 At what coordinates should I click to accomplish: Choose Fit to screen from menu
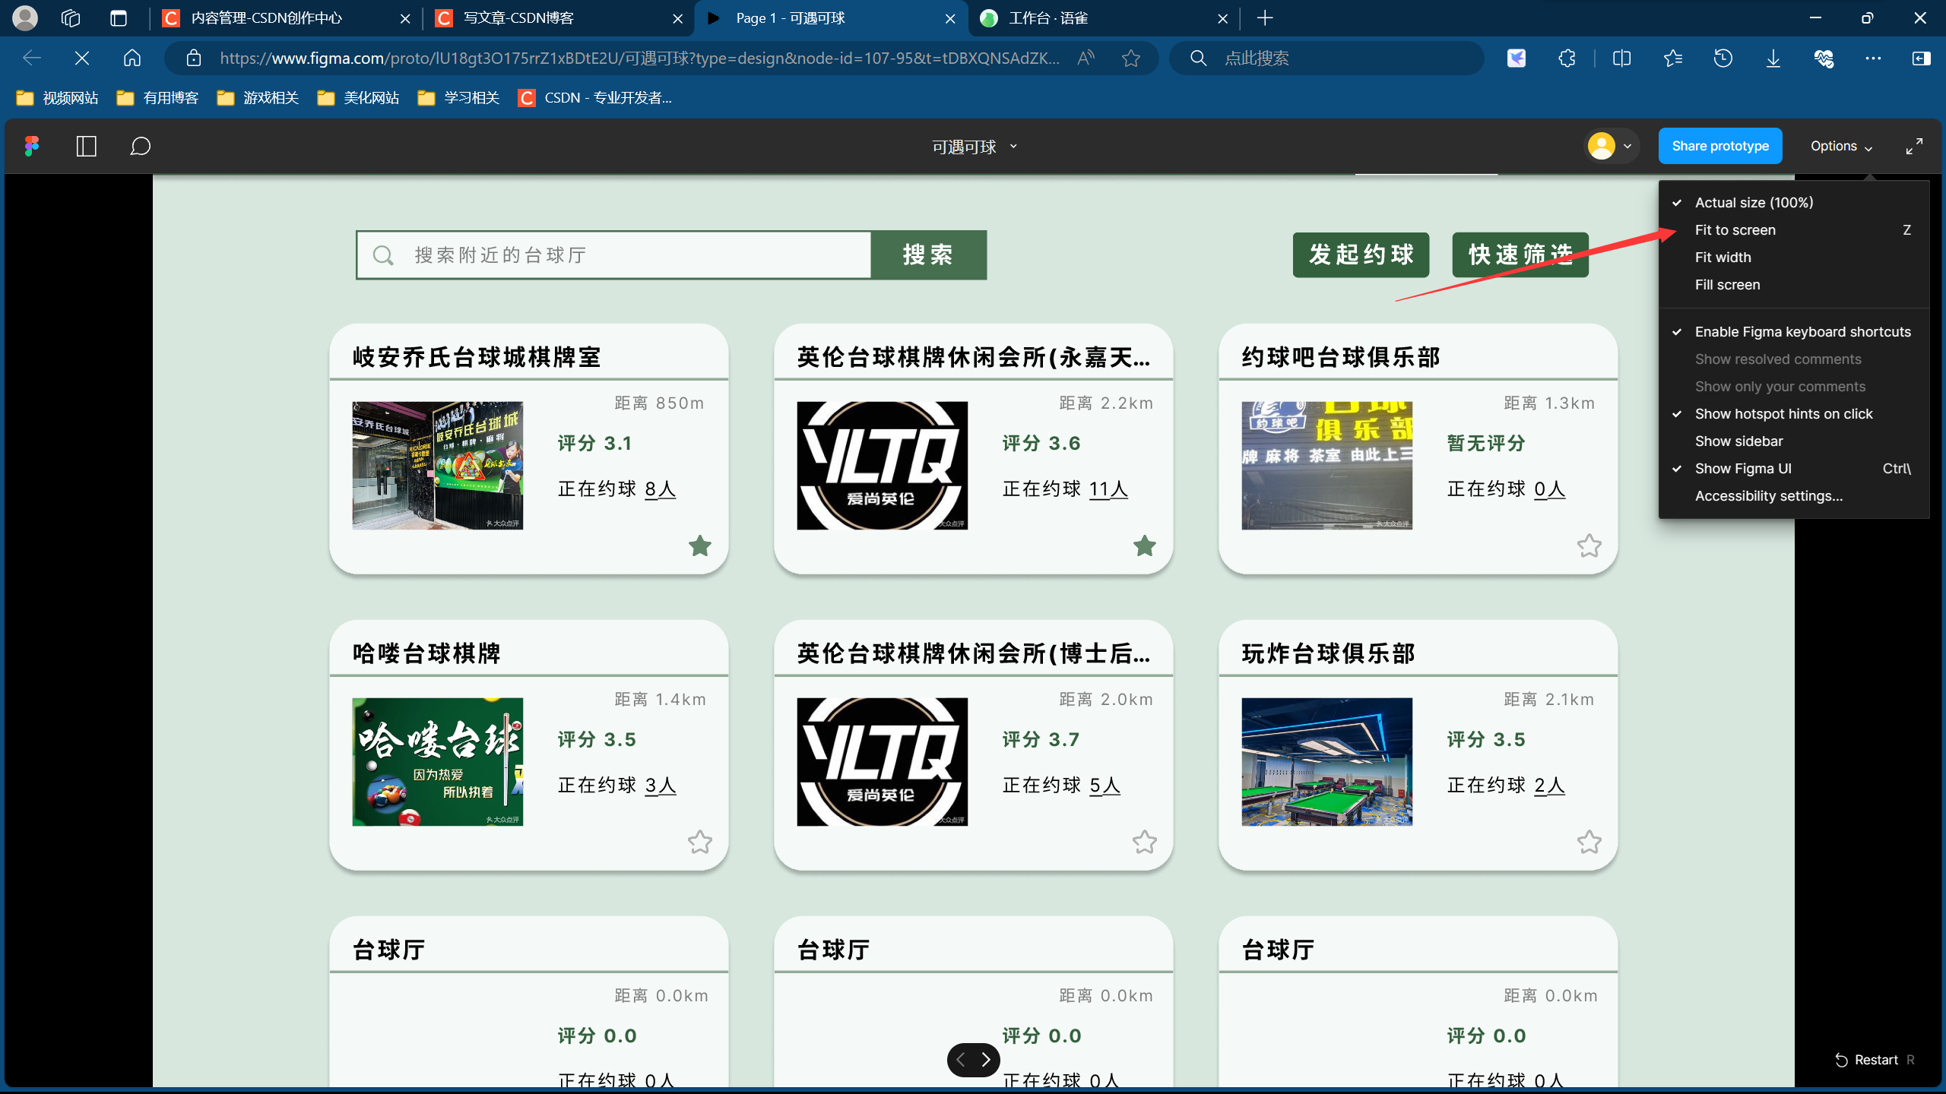(1735, 230)
